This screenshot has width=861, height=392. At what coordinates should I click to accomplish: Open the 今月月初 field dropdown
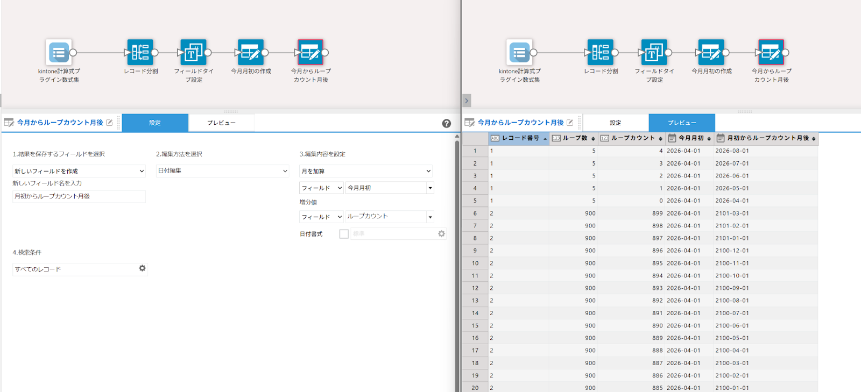pyautogui.click(x=389, y=188)
